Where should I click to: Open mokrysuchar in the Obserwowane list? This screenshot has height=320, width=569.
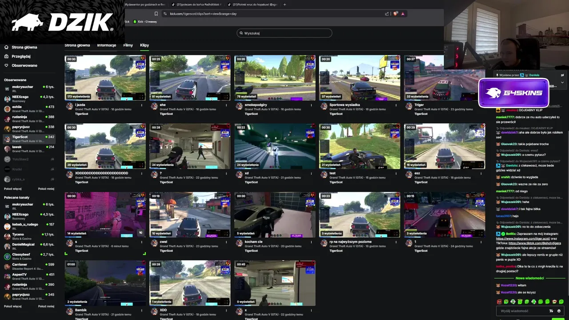(29, 88)
